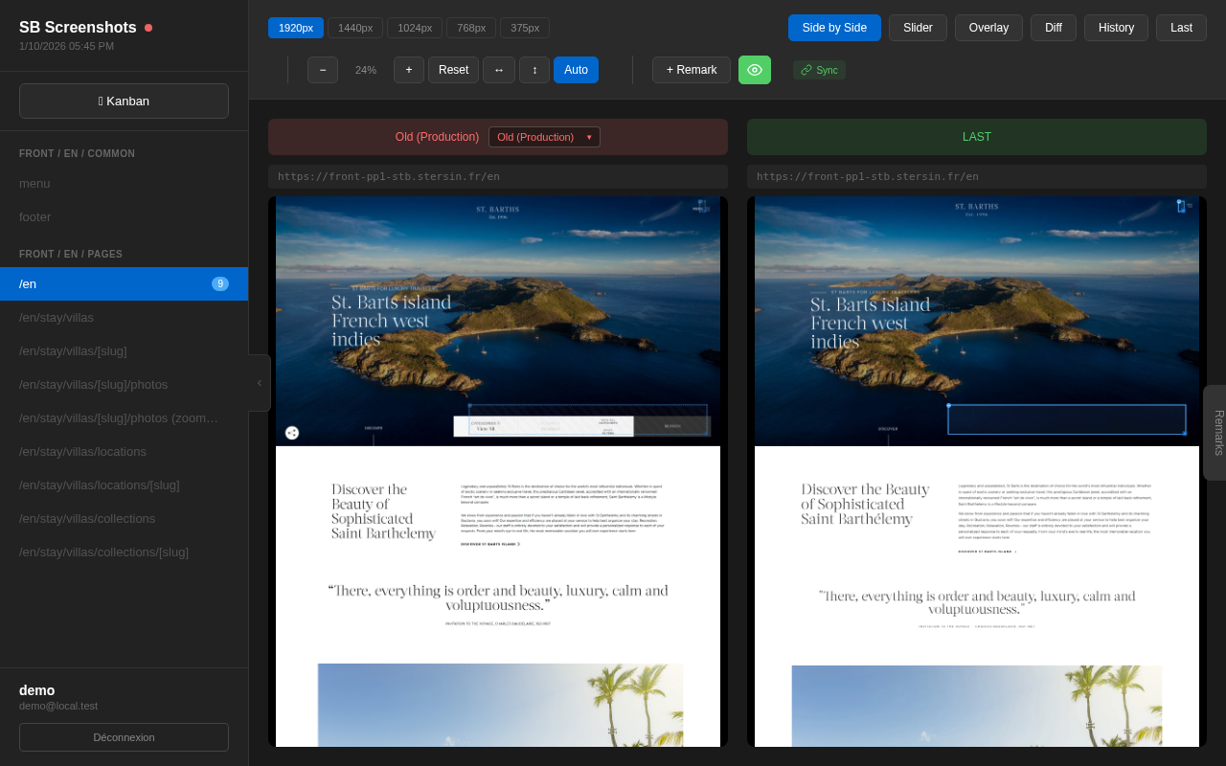Open the Old (Production) version dropdown
The width and height of the screenshot is (1226, 766).
click(x=544, y=137)
